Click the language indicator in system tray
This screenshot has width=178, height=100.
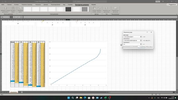click(x=158, y=98)
